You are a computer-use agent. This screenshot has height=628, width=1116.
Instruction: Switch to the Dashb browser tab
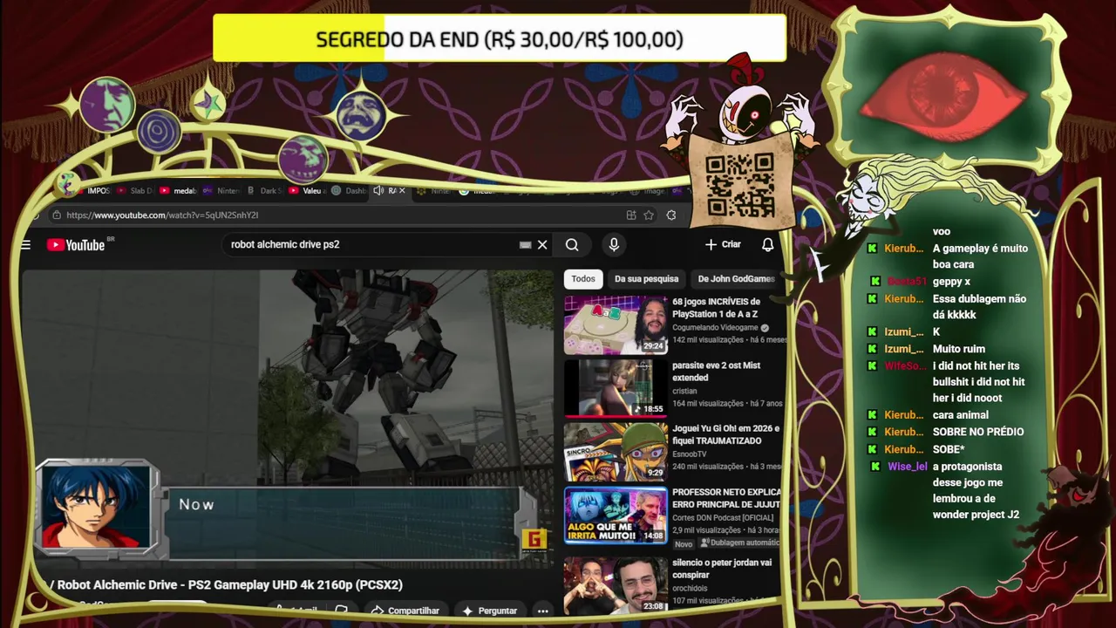[350, 190]
